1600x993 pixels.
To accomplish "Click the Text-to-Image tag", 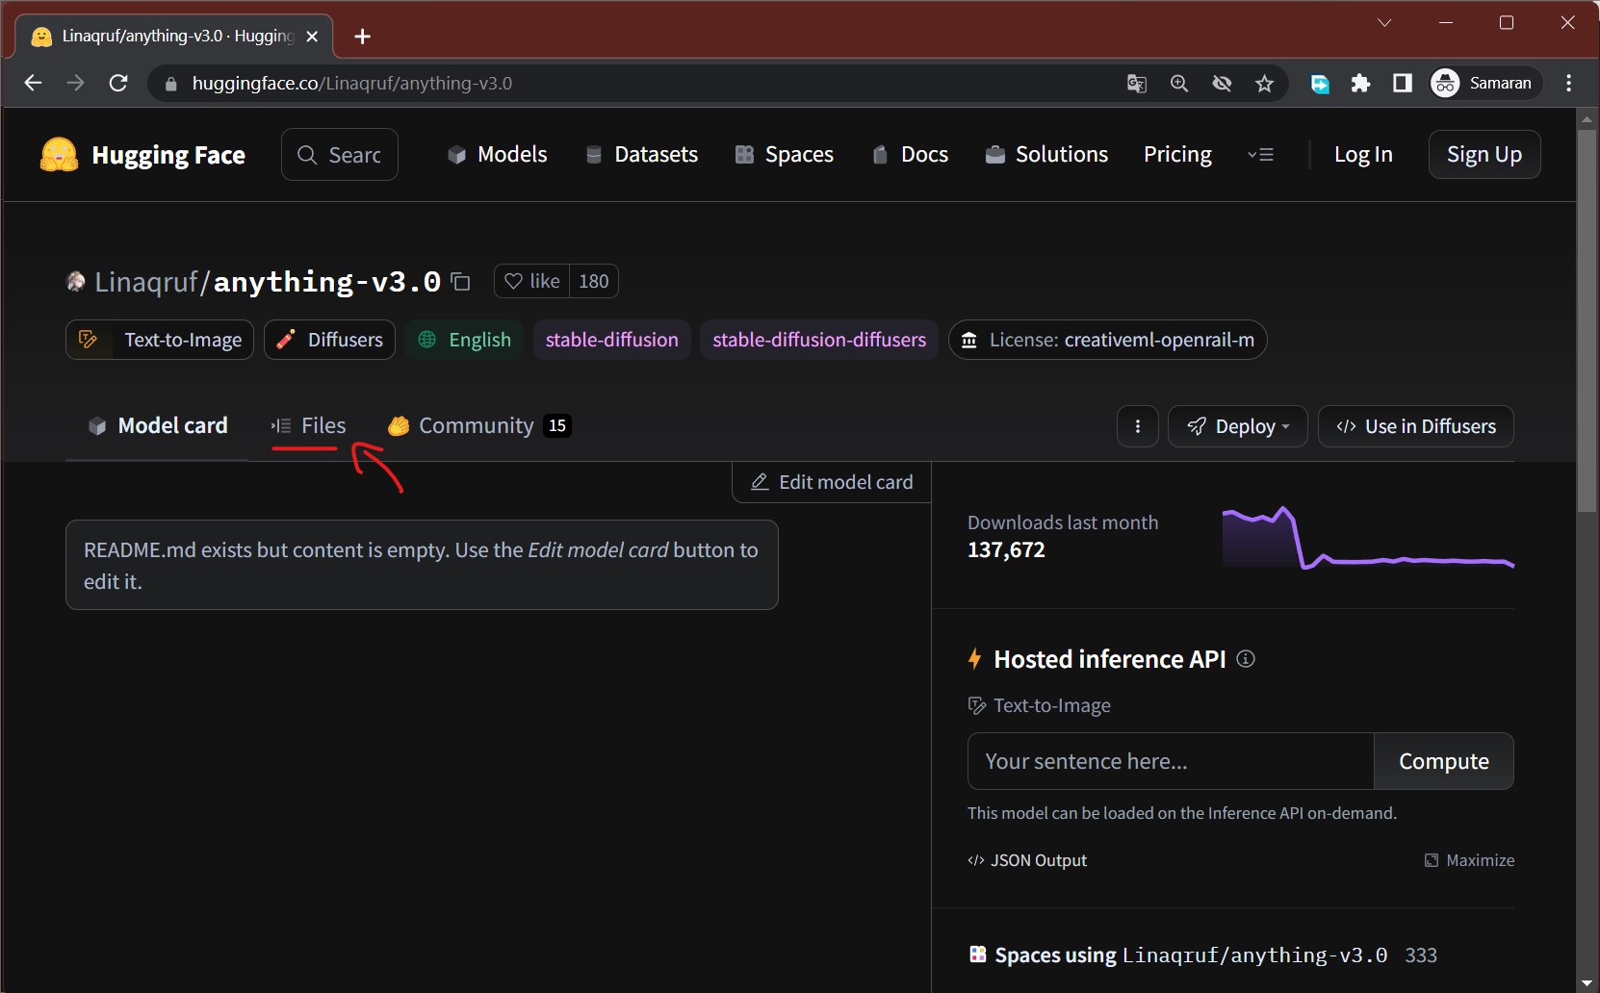I will 160,340.
